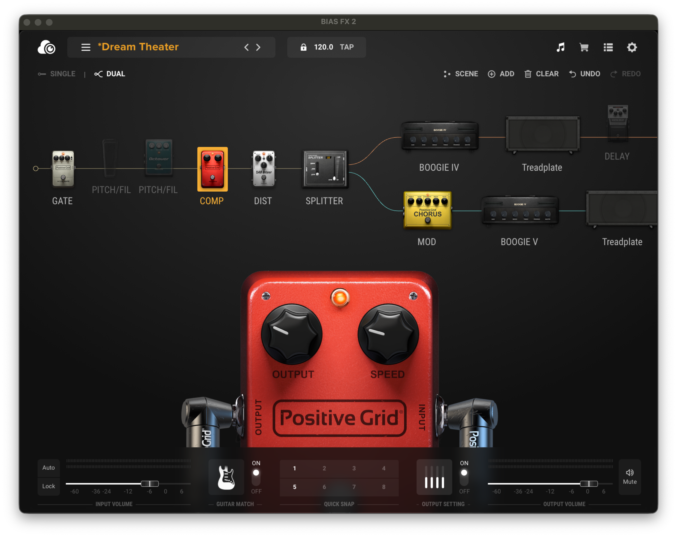Select Quick Snap slot 7
Screen dimensions: 677x537
pyautogui.click(x=354, y=487)
